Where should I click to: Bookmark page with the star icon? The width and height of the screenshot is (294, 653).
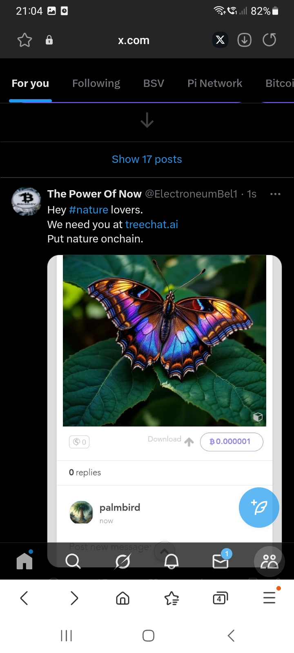point(24,40)
